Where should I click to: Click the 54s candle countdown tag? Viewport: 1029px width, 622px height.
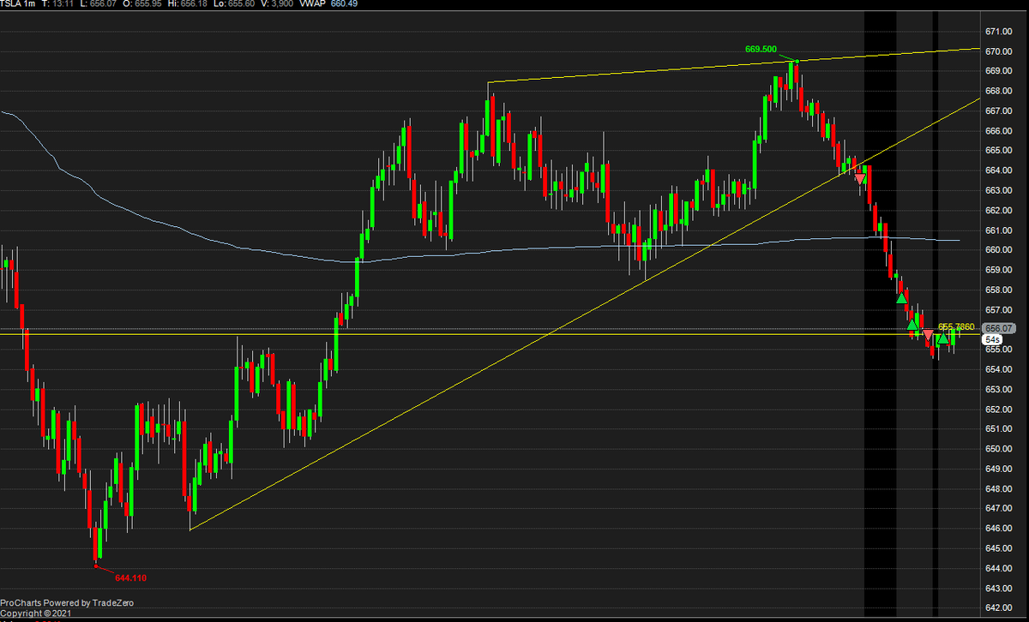pyautogui.click(x=994, y=340)
